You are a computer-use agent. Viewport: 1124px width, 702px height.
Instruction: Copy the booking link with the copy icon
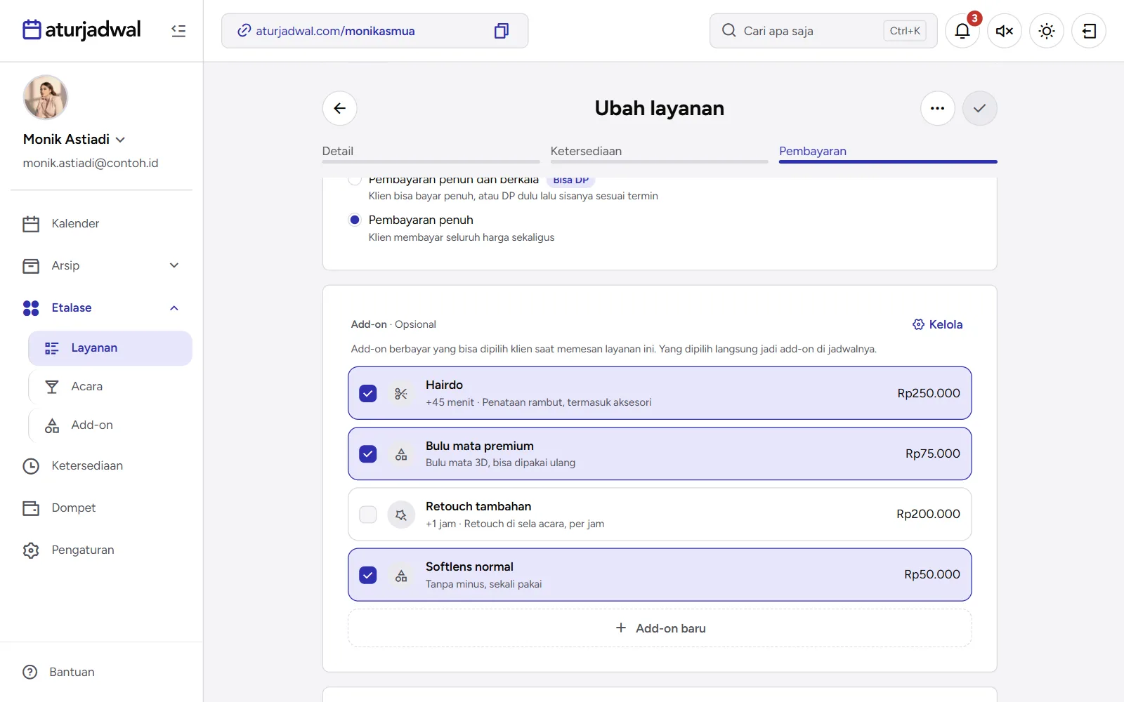pos(502,31)
